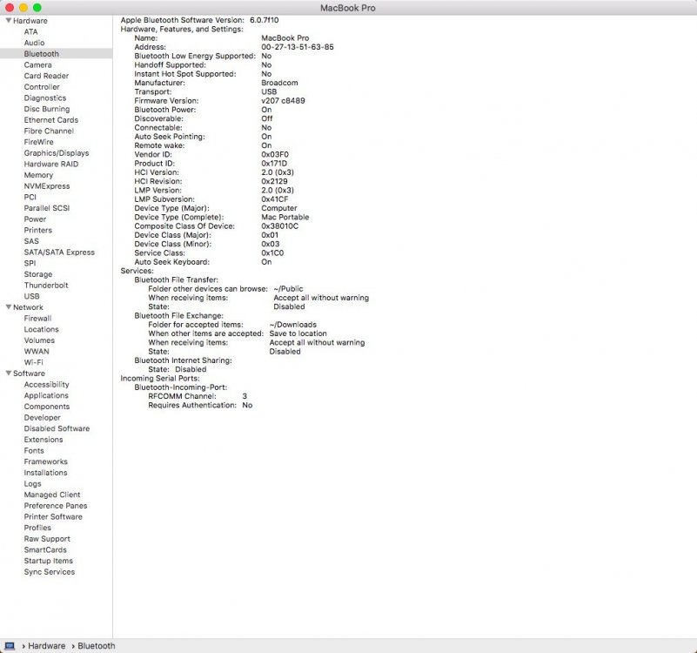Open the SPI section
This screenshot has width=697, height=653.
point(30,263)
